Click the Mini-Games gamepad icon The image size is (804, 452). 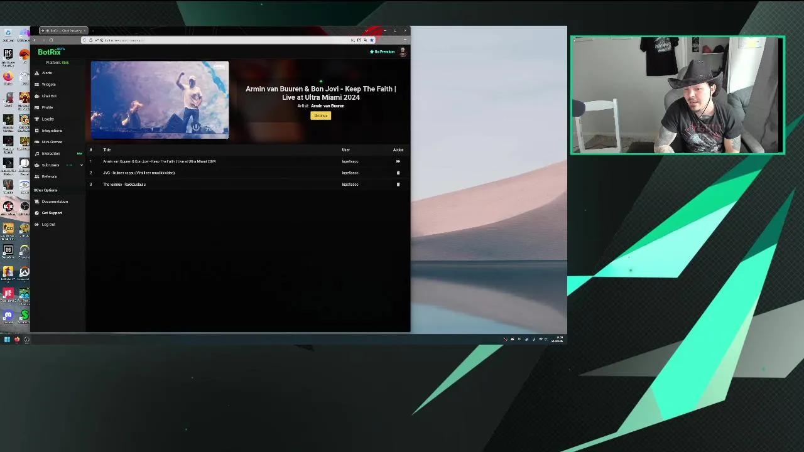coord(37,142)
